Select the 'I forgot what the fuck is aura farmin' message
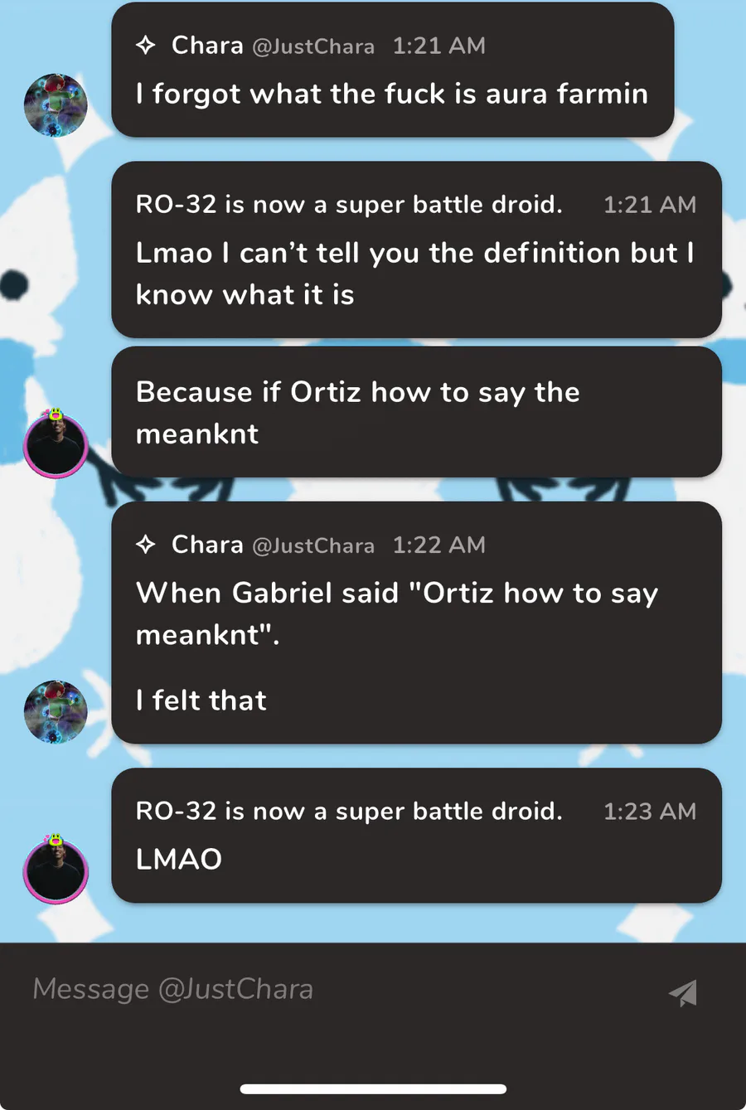 point(392,95)
